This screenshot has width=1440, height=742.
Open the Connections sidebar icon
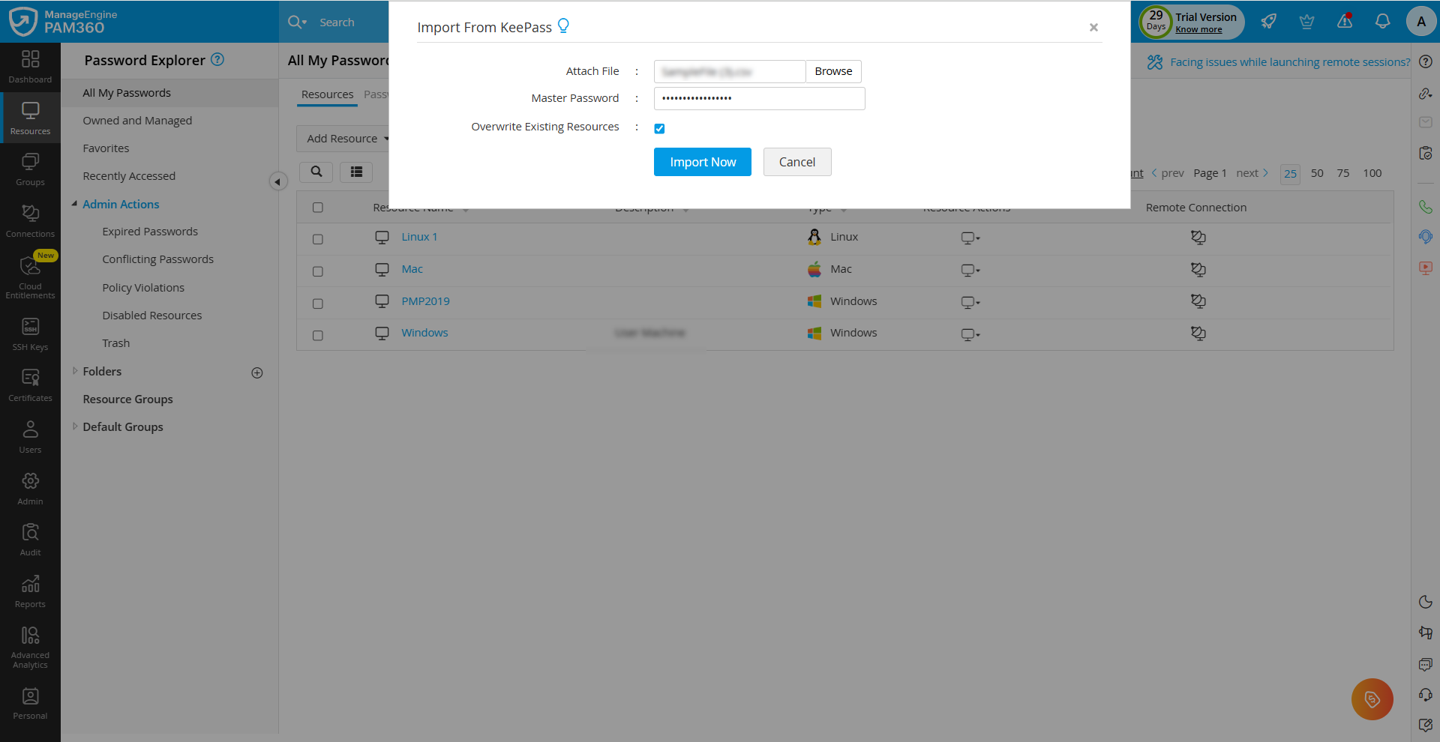pyautogui.click(x=30, y=221)
